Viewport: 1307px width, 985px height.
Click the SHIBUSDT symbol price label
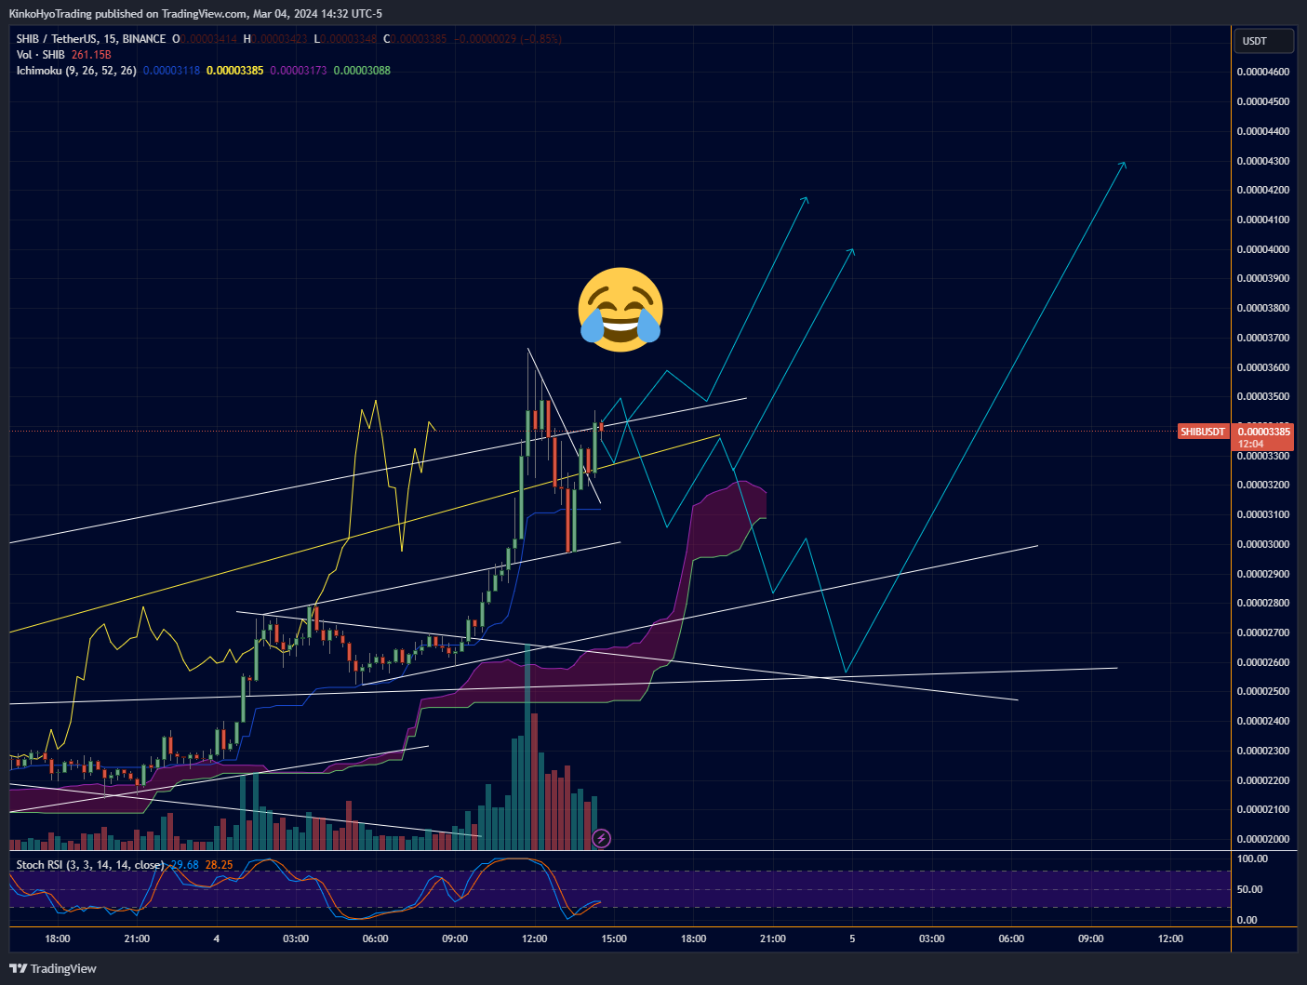[1203, 432]
